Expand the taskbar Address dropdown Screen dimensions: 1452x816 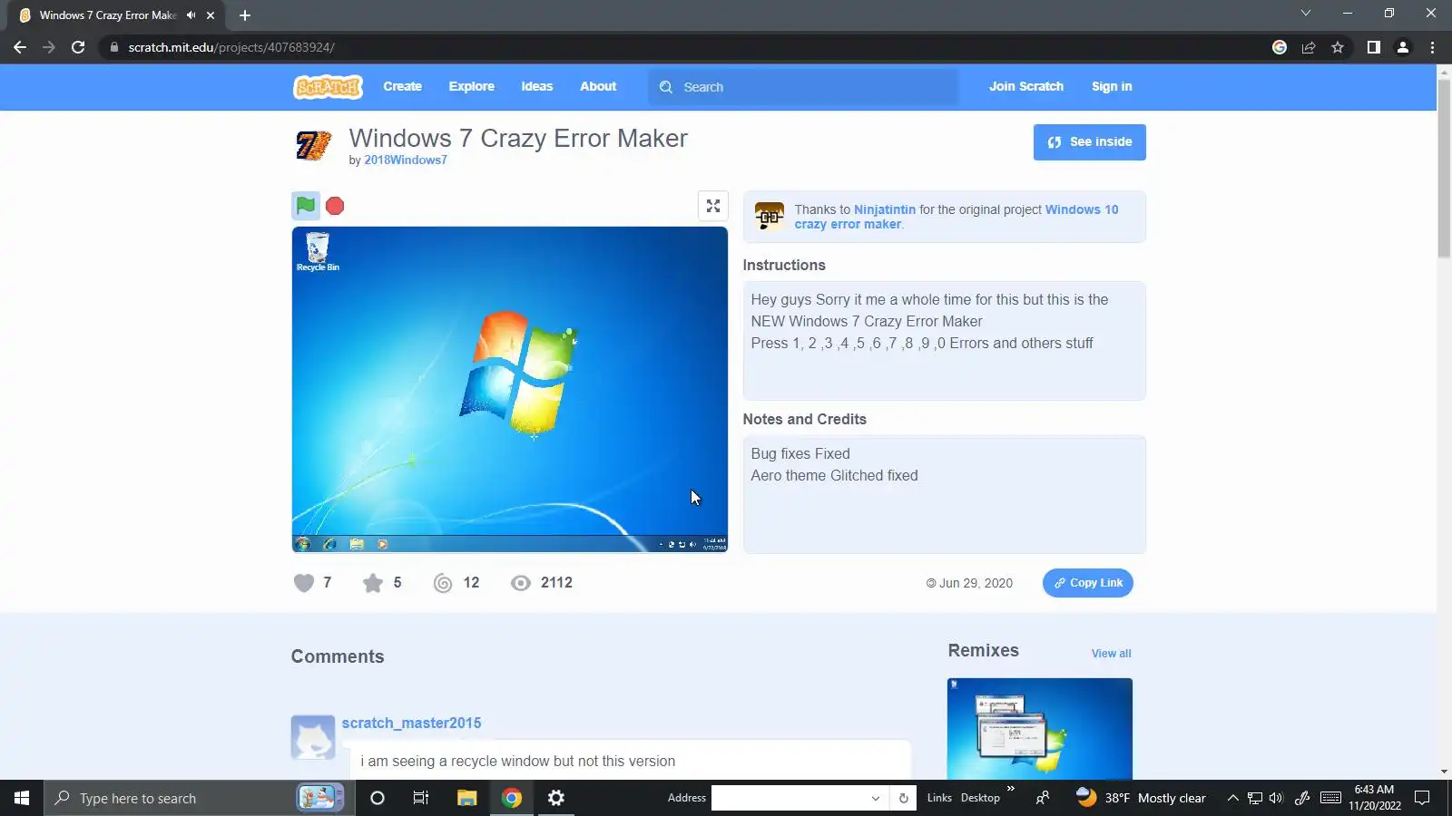pos(876,798)
